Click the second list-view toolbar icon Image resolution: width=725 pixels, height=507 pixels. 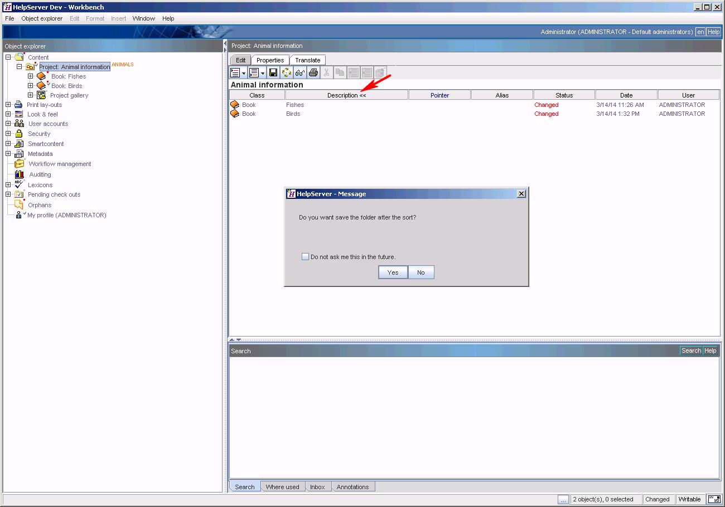(254, 72)
